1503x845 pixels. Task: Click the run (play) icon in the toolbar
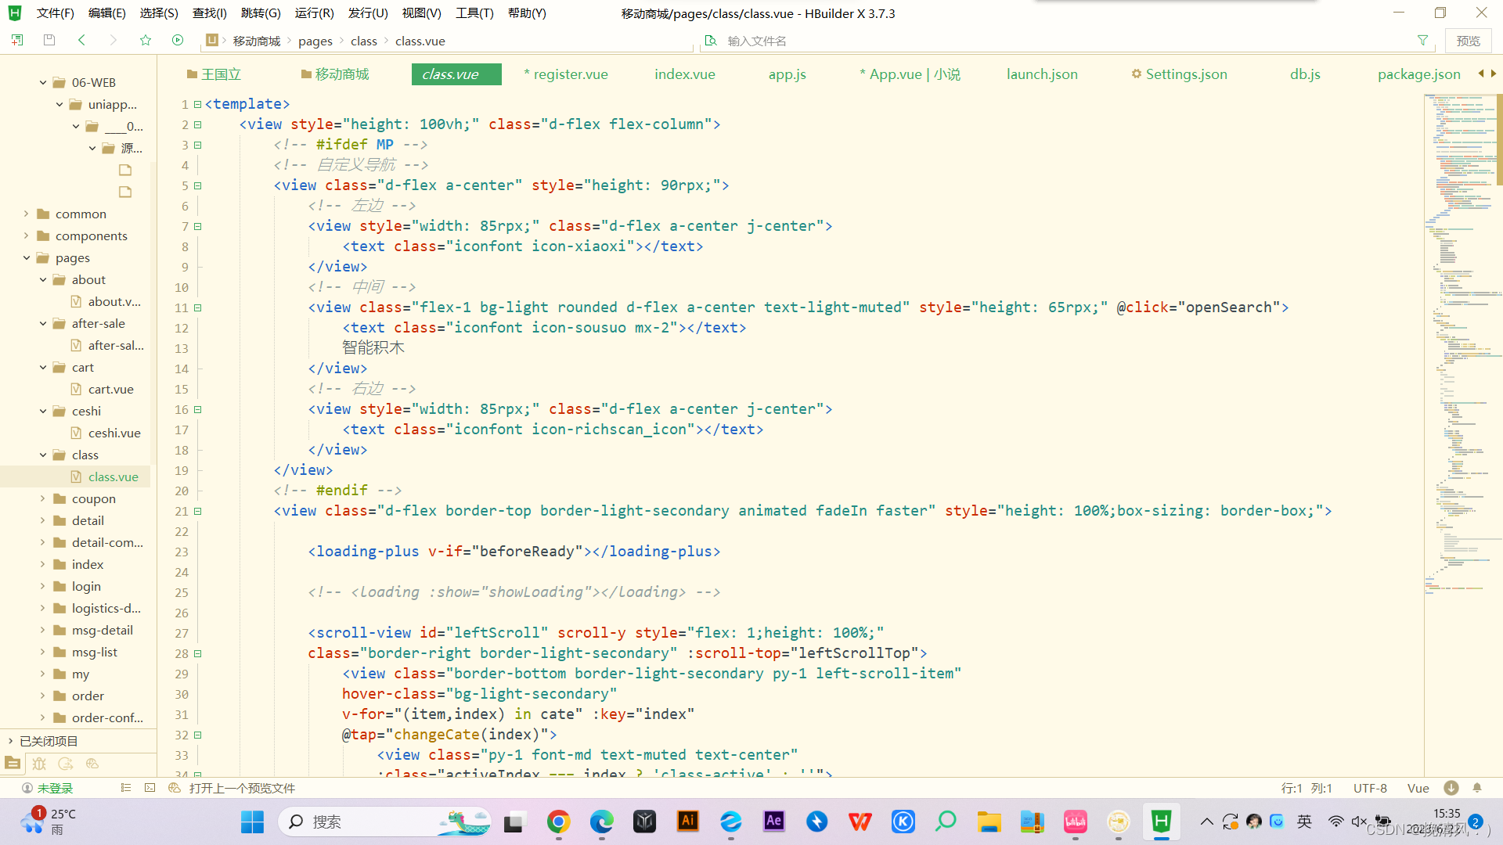pyautogui.click(x=178, y=40)
